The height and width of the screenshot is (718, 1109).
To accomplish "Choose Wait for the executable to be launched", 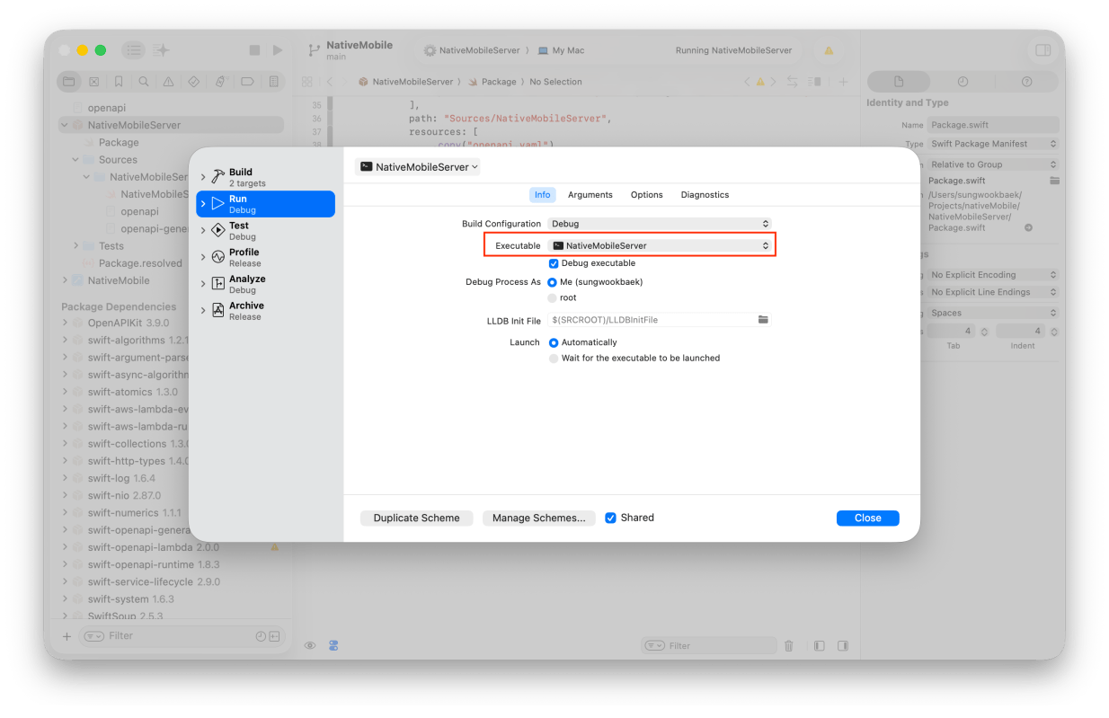I will click(554, 358).
